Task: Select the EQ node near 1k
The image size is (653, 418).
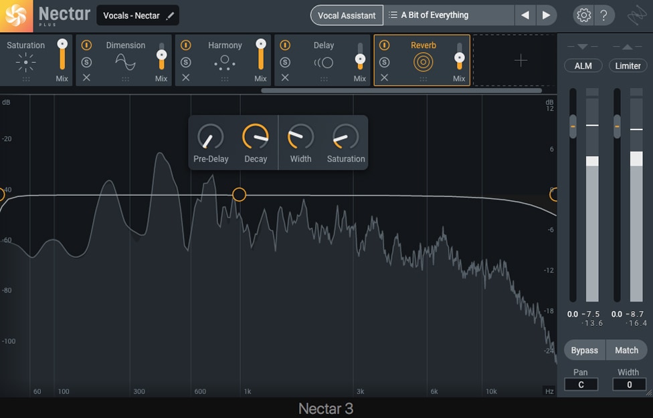Action: click(239, 194)
